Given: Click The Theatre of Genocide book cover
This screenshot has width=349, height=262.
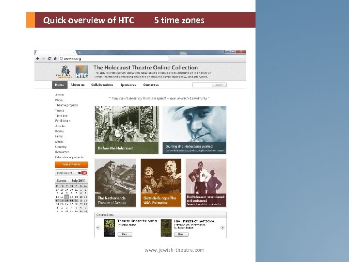Looking at the screenshot, I should (x=166, y=228).
